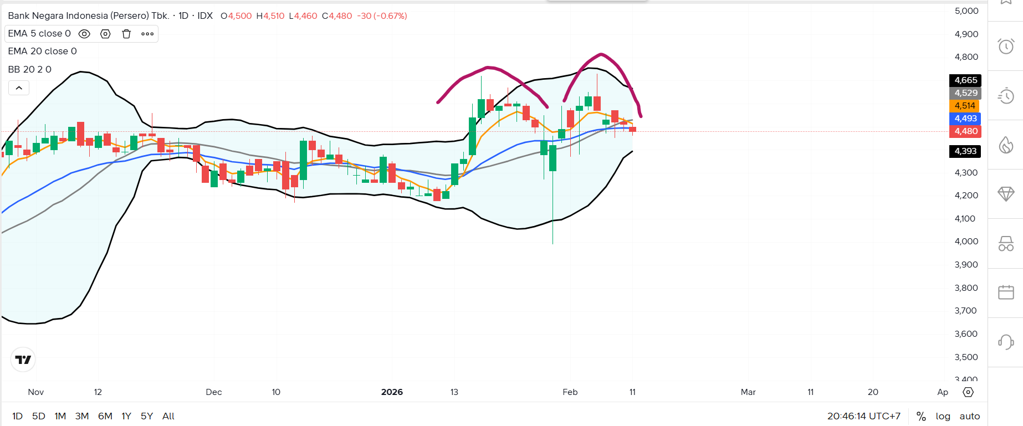Click the BB 20 2 legend label
The image size is (1023, 426).
point(29,69)
